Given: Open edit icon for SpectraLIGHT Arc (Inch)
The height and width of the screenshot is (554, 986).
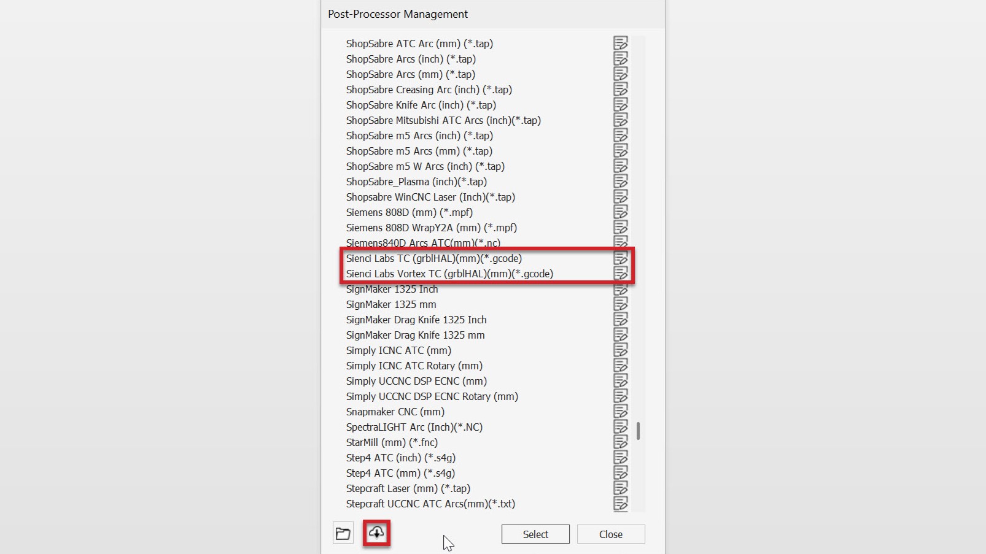Looking at the screenshot, I should coord(621,426).
